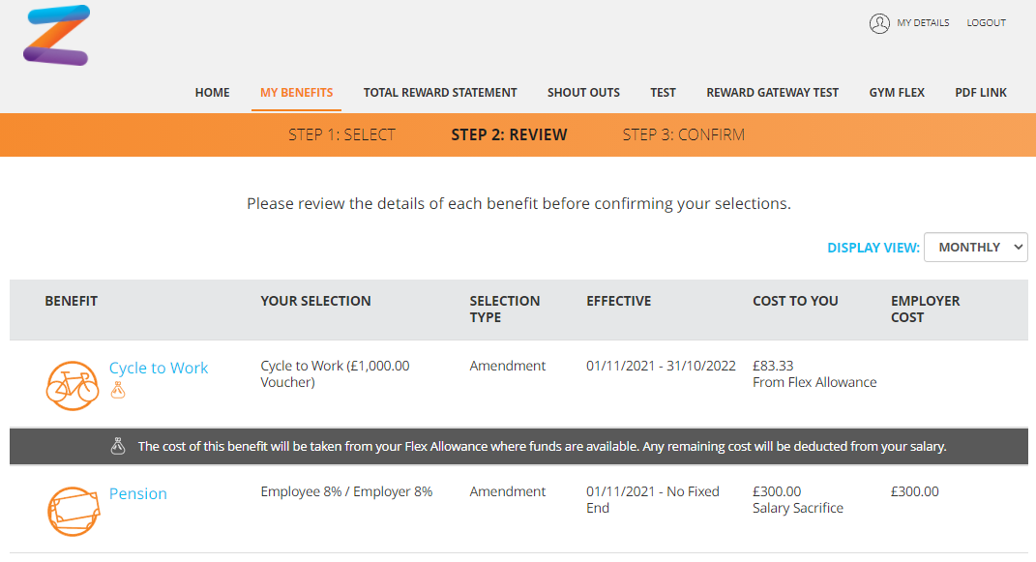Click the Cycle to Work bicycle icon
The height and width of the screenshot is (562, 1036).
click(x=72, y=386)
